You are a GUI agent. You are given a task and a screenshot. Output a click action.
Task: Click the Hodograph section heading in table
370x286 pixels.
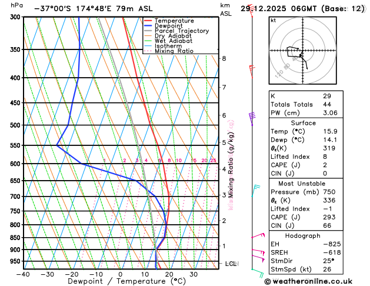[303, 236]
